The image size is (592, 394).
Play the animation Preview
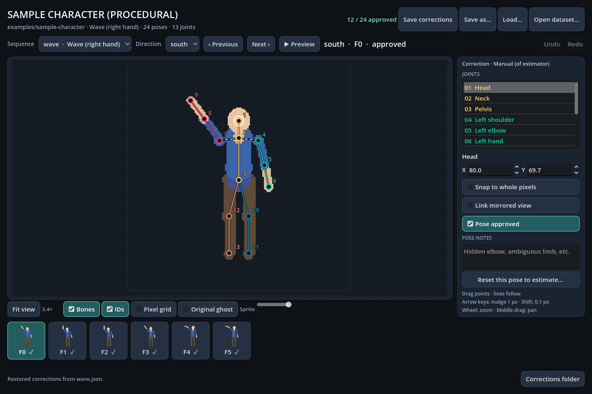299,44
